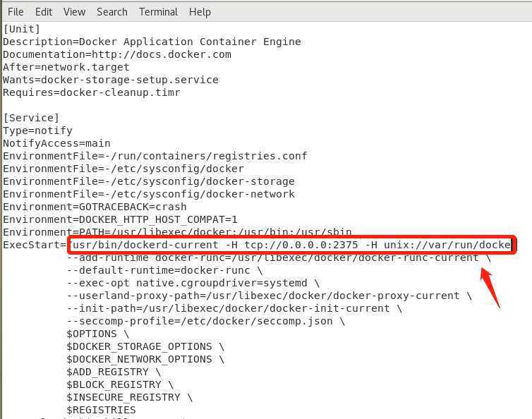Click the $BLOCK_REGISTRY line
532x419 pixels.
click(120, 384)
